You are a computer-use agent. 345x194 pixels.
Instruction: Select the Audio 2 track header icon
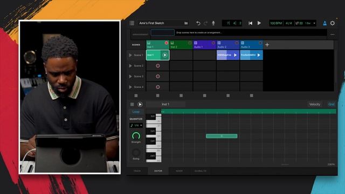(219, 43)
